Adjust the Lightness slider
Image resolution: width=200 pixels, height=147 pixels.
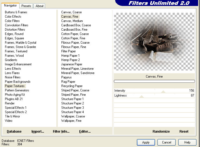[x=141, y=96]
